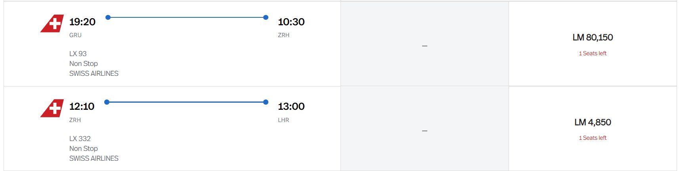679x171 pixels.
Task: Click the Swiss logo beside flight LX 93
Action: [52, 23]
